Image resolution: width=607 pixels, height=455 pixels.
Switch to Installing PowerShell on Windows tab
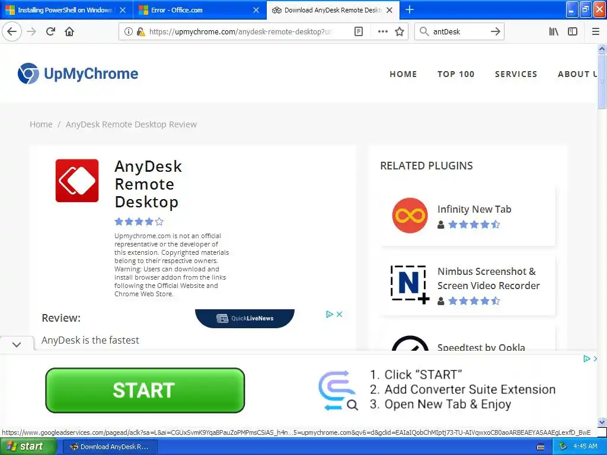tap(66, 10)
